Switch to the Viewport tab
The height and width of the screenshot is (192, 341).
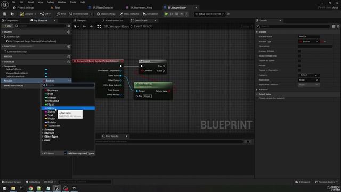(82, 20)
